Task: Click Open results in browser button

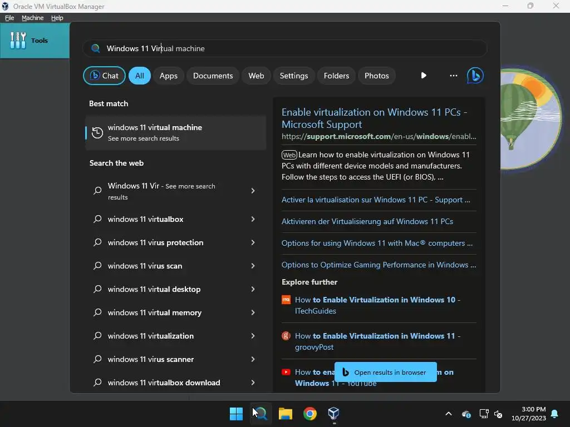Action: click(386, 372)
